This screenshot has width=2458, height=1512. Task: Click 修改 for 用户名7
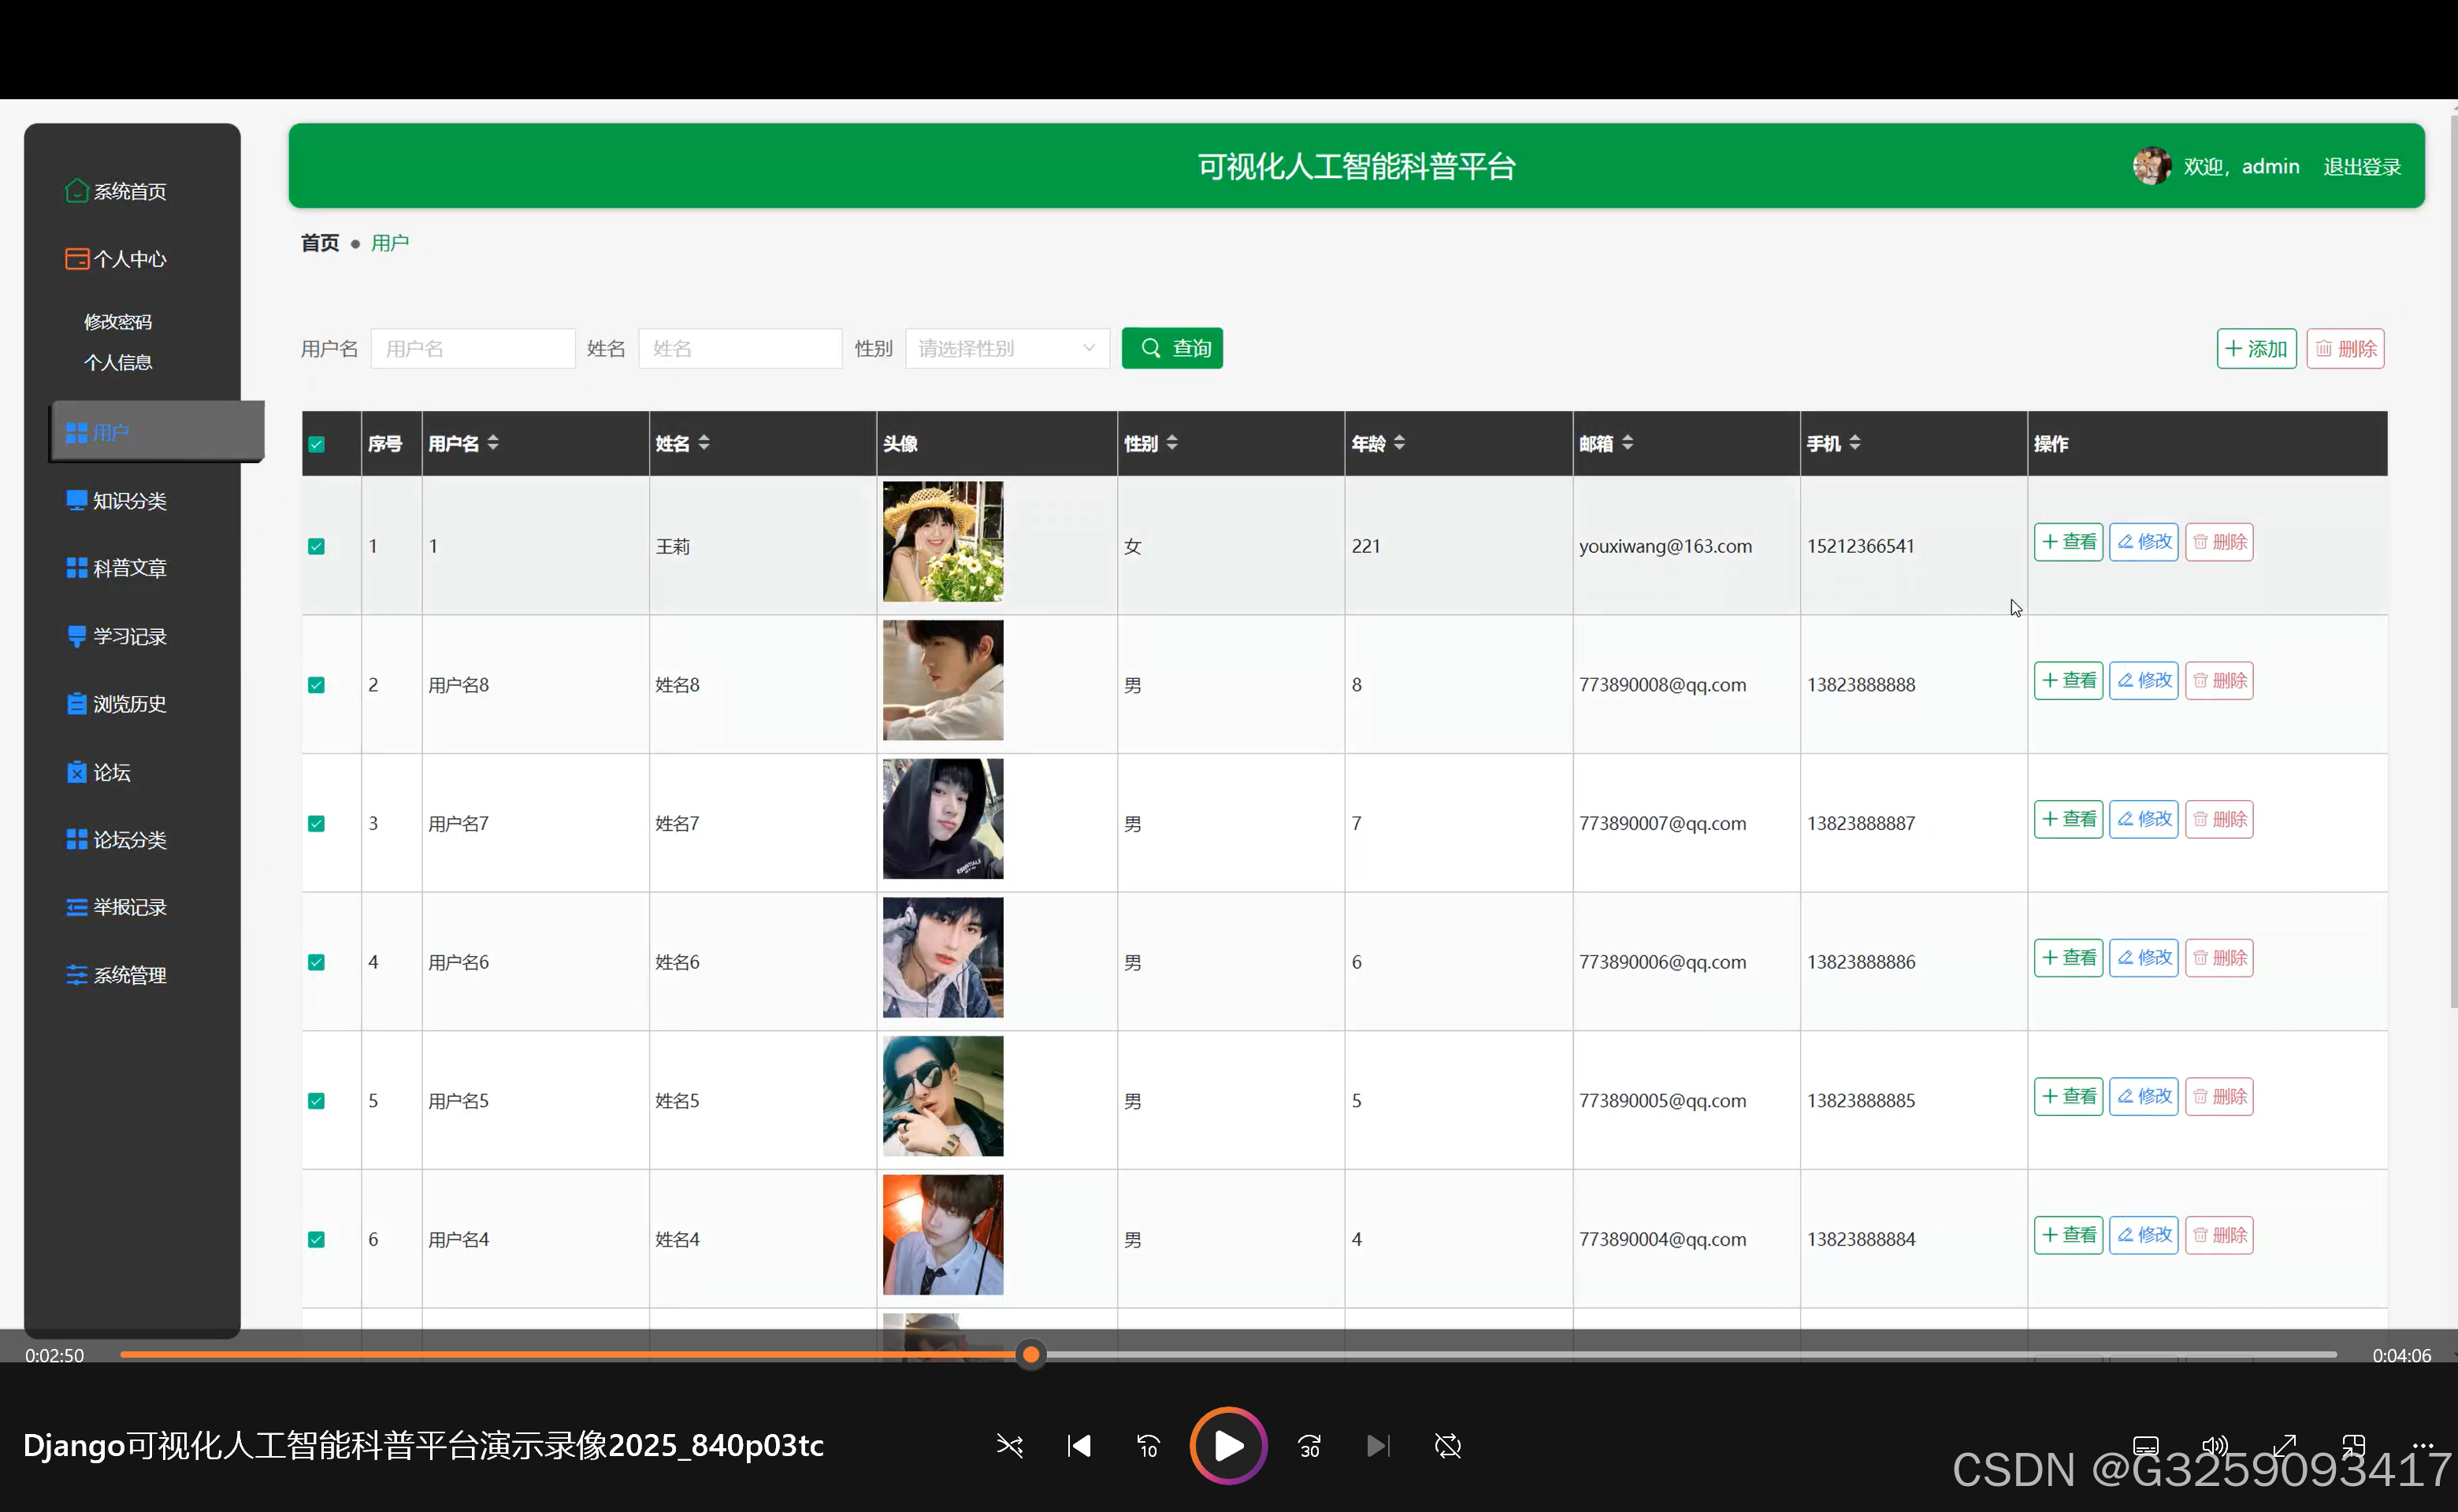[x=2144, y=819]
